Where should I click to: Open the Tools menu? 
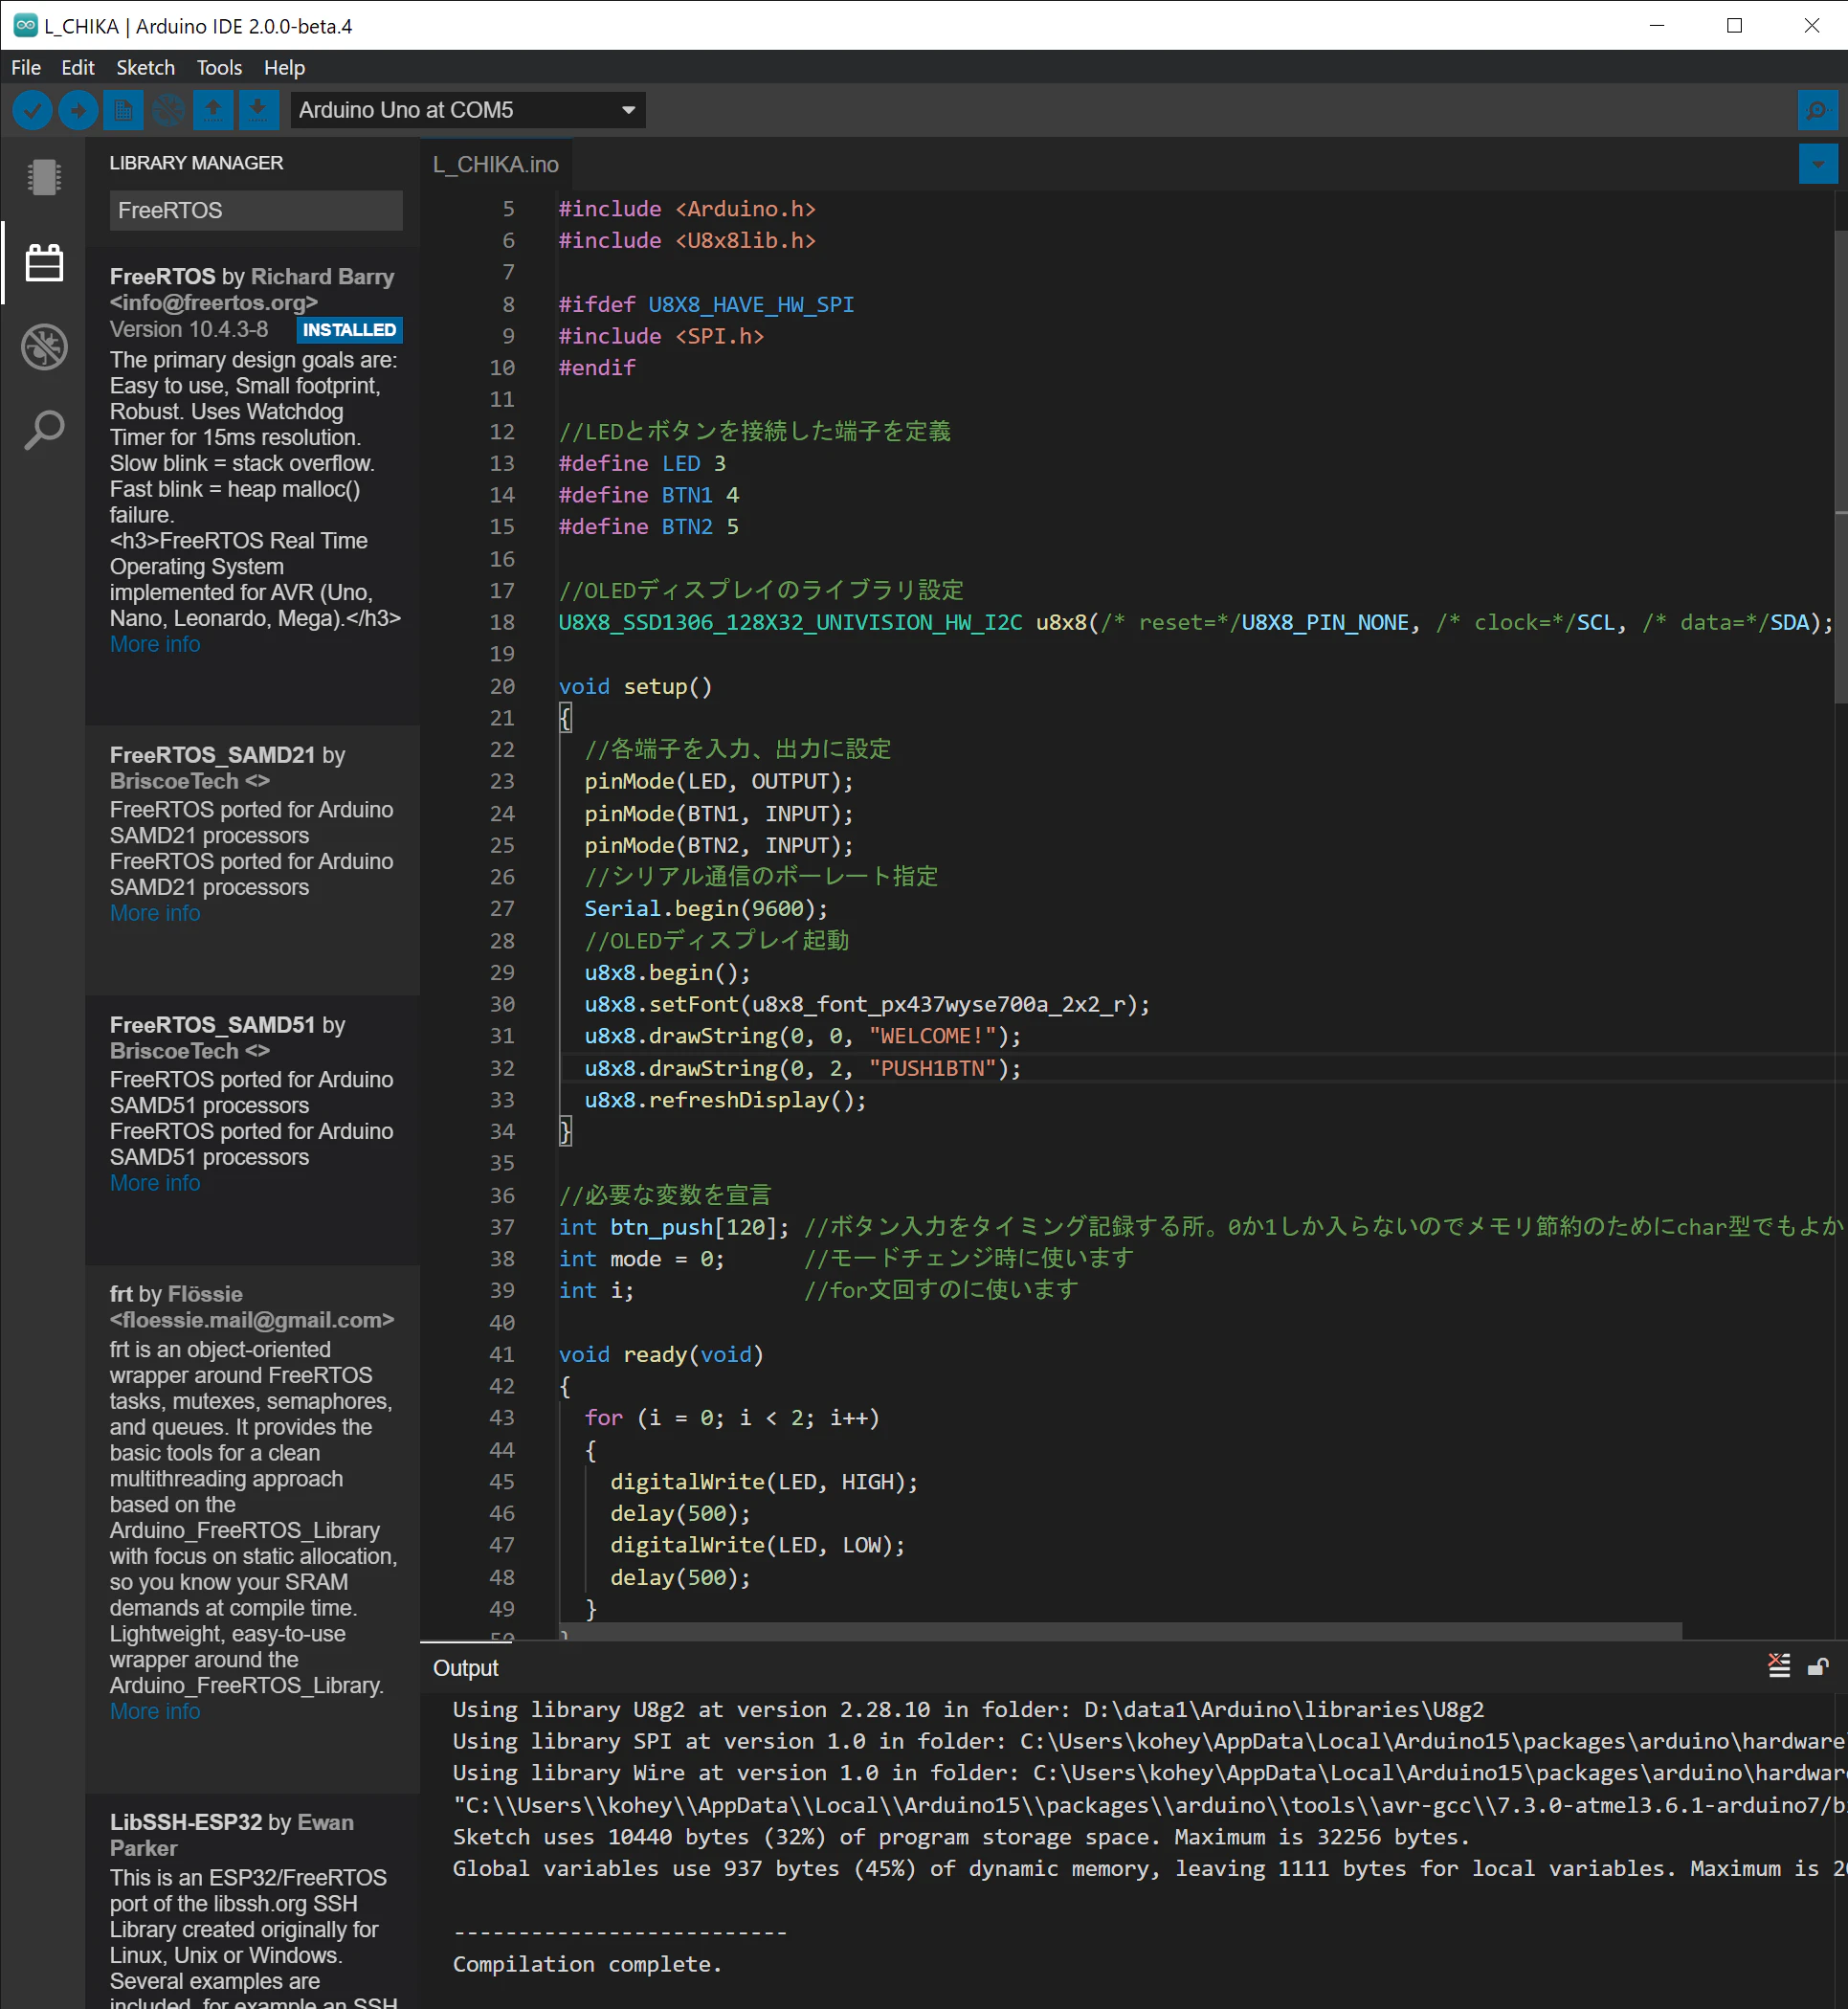219,68
